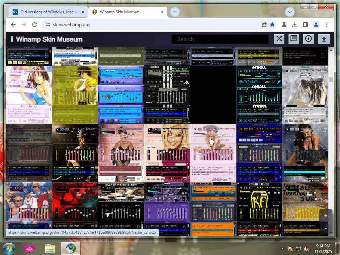This screenshot has height=255, width=340.
Task: Open the feedback chat icon
Action: tap(294, 39)
